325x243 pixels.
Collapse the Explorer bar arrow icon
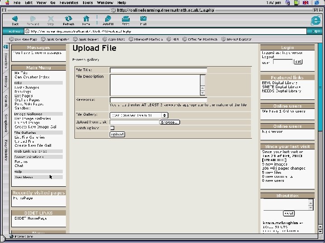[5, 47]
